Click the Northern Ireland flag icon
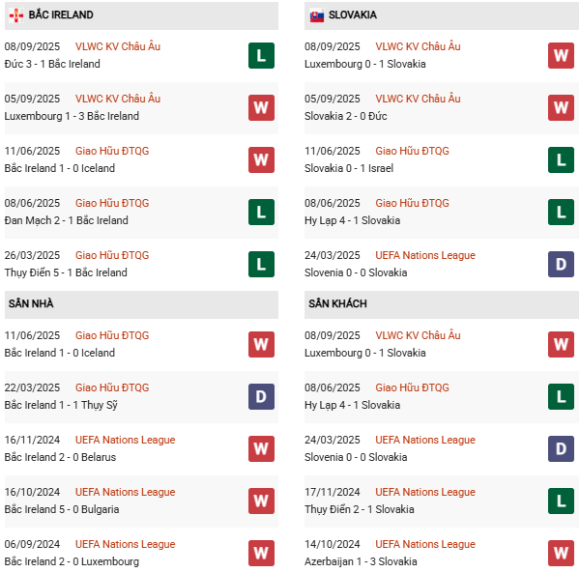 coord(15,15)
